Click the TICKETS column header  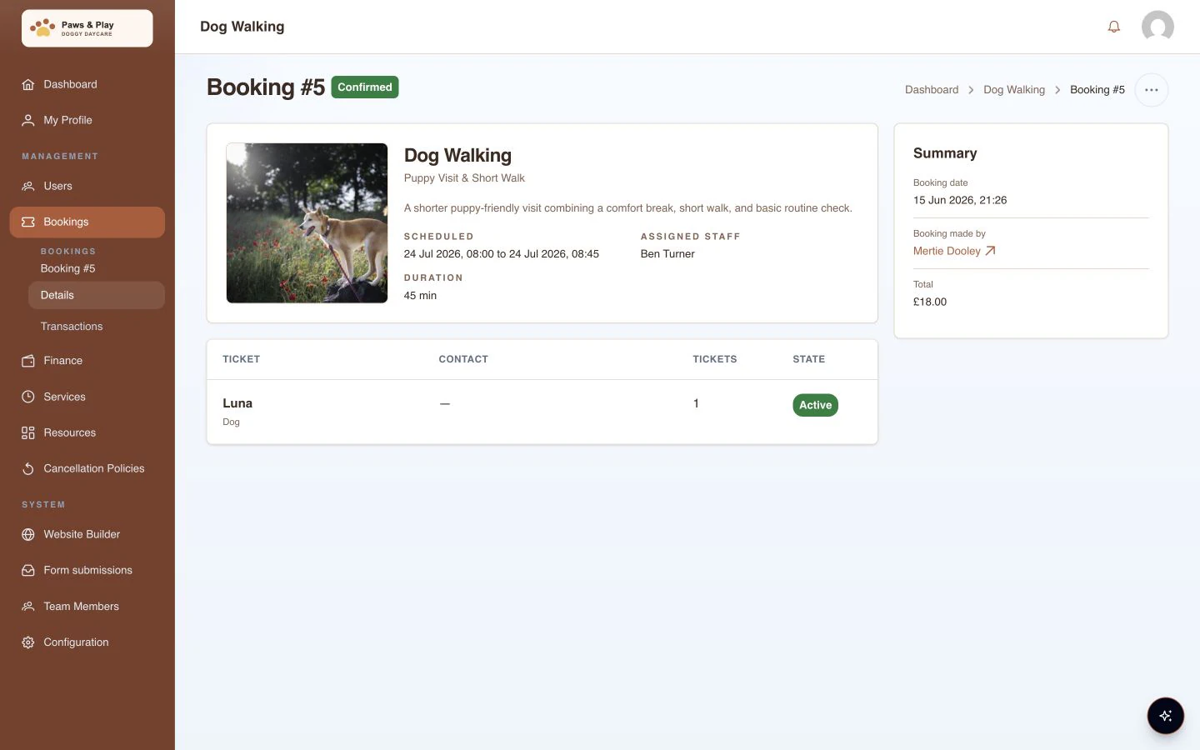pos(715,359)
